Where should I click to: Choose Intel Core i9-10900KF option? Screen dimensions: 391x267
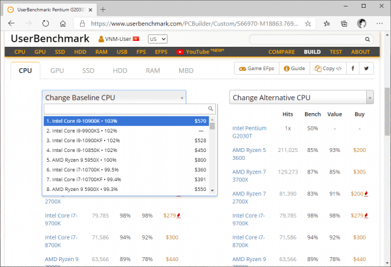pyautogui.click(x=126, y=140)
